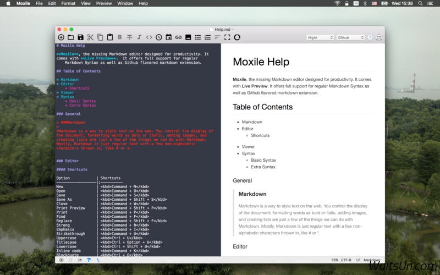440x275 pixels.
Task: Insert an image with picture icon
Action: point(188,37)
